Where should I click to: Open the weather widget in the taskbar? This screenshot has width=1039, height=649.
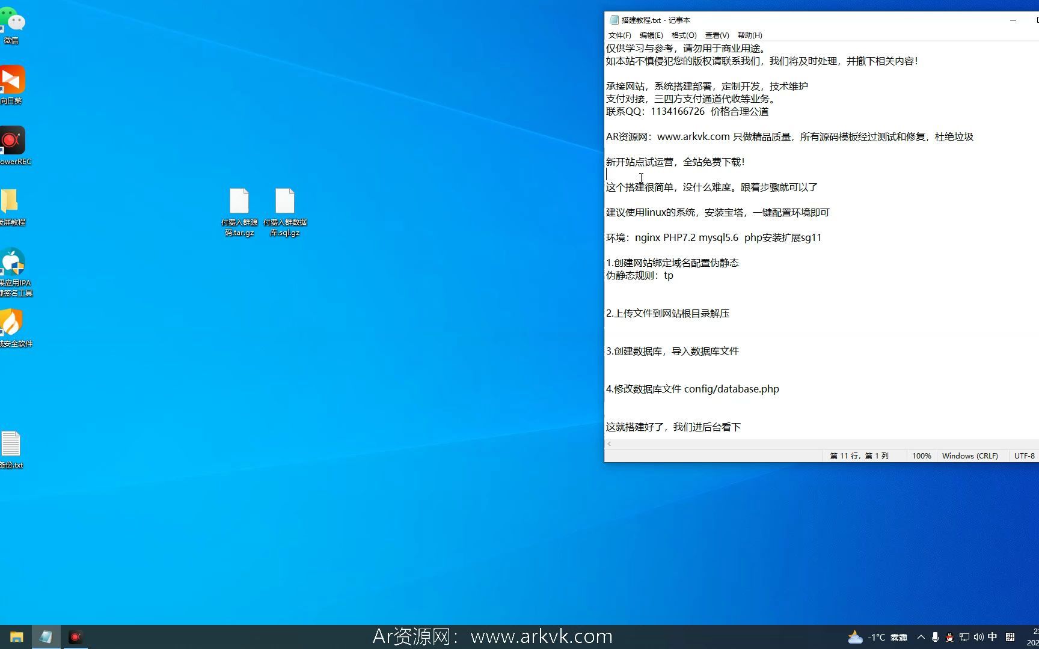(x=877, y=637)
